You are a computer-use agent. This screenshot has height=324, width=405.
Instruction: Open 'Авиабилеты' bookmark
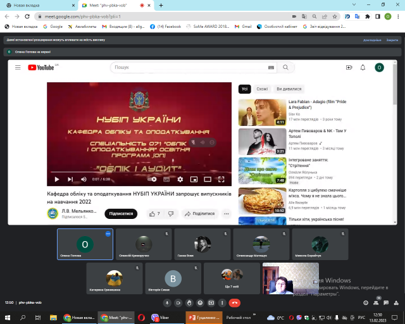pos(82,27)
